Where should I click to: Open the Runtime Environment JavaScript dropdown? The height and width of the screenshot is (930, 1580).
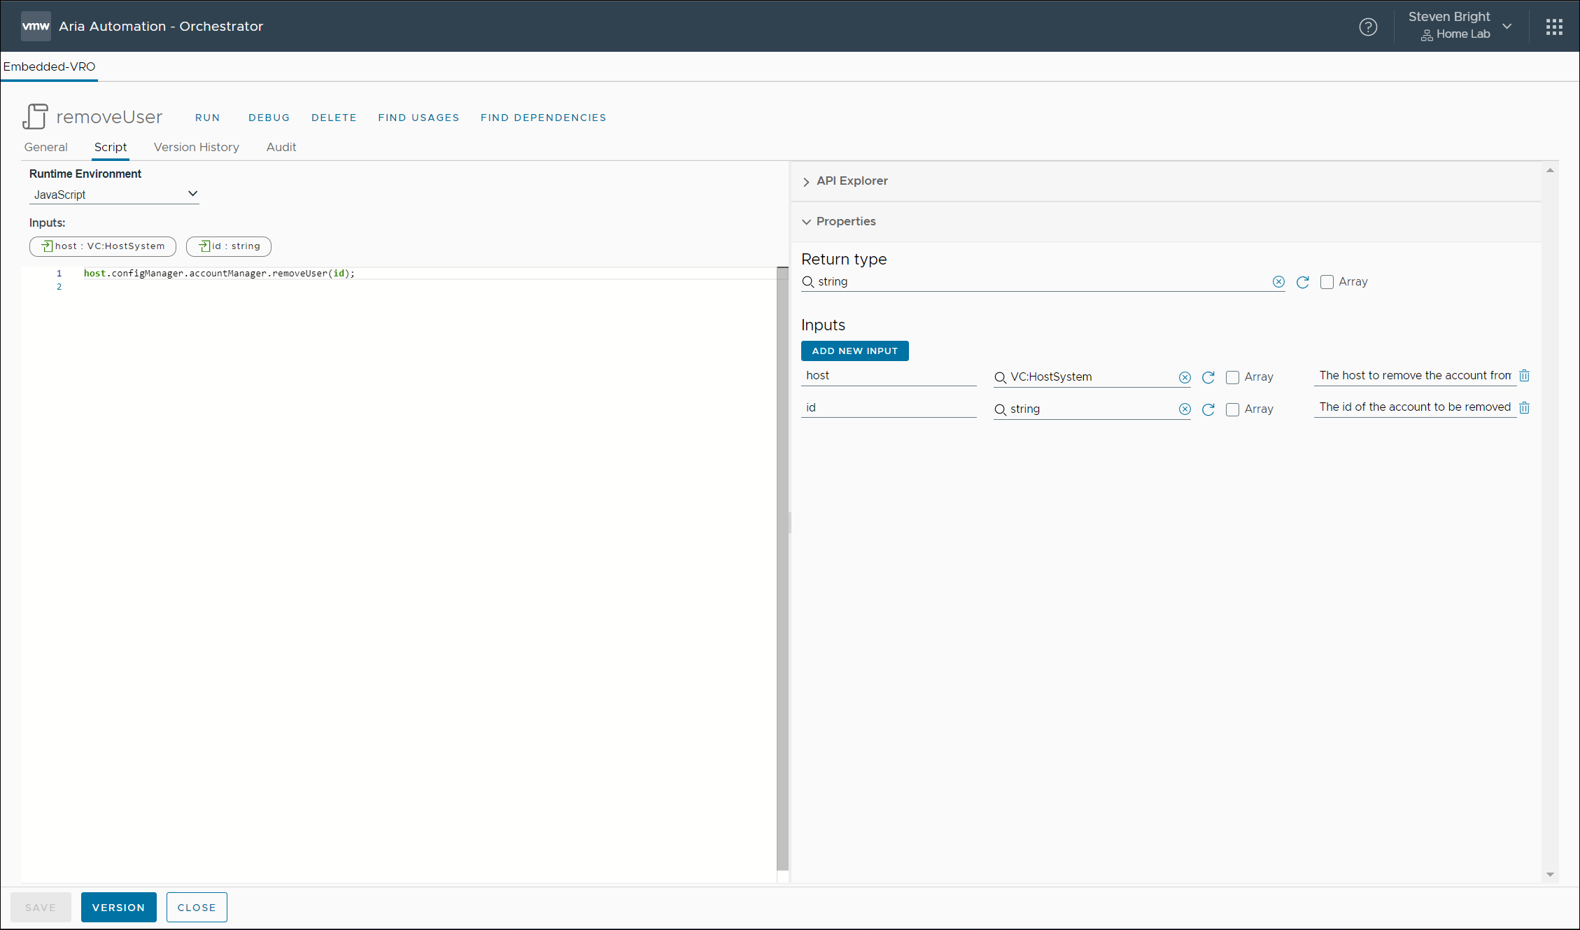114,195
